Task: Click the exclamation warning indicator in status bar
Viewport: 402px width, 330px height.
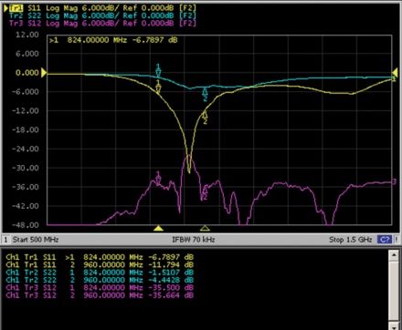Action: point(397,240)
